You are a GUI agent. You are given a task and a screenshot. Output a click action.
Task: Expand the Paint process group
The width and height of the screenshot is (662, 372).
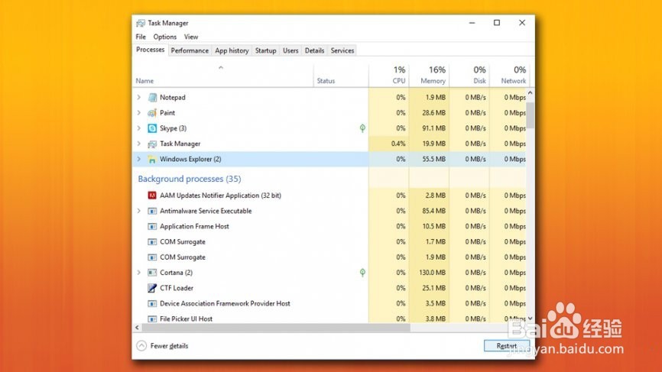click(139, 113)
